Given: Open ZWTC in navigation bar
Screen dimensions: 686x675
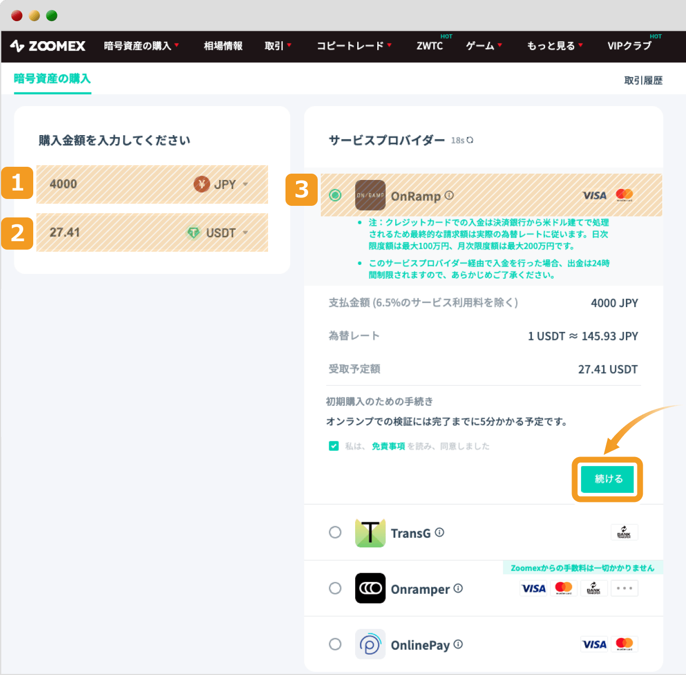Looking at the screenshot, I should click(x=430, y=46).
